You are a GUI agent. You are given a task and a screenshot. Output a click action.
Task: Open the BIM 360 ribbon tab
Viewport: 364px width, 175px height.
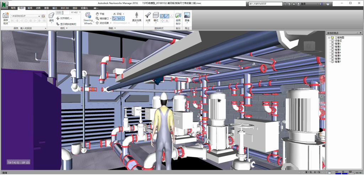[x=64, y=8]
